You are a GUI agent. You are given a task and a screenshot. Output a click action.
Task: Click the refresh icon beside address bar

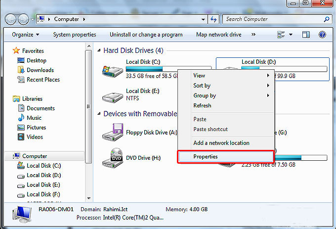(213, 19)
